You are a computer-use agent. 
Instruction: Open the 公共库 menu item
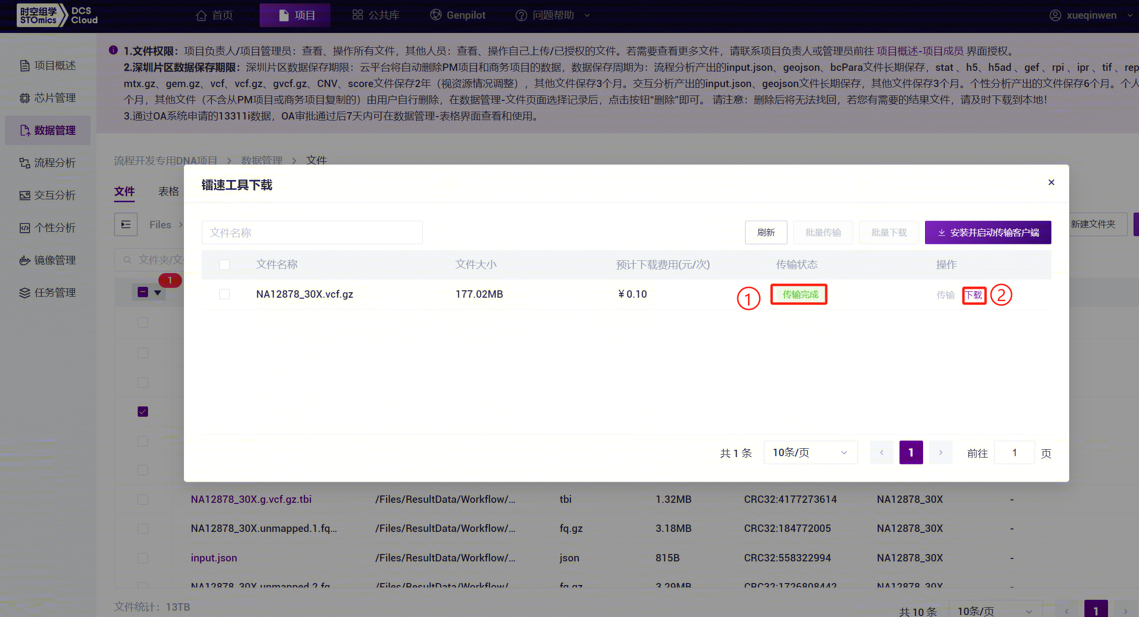tap(376, 15)
